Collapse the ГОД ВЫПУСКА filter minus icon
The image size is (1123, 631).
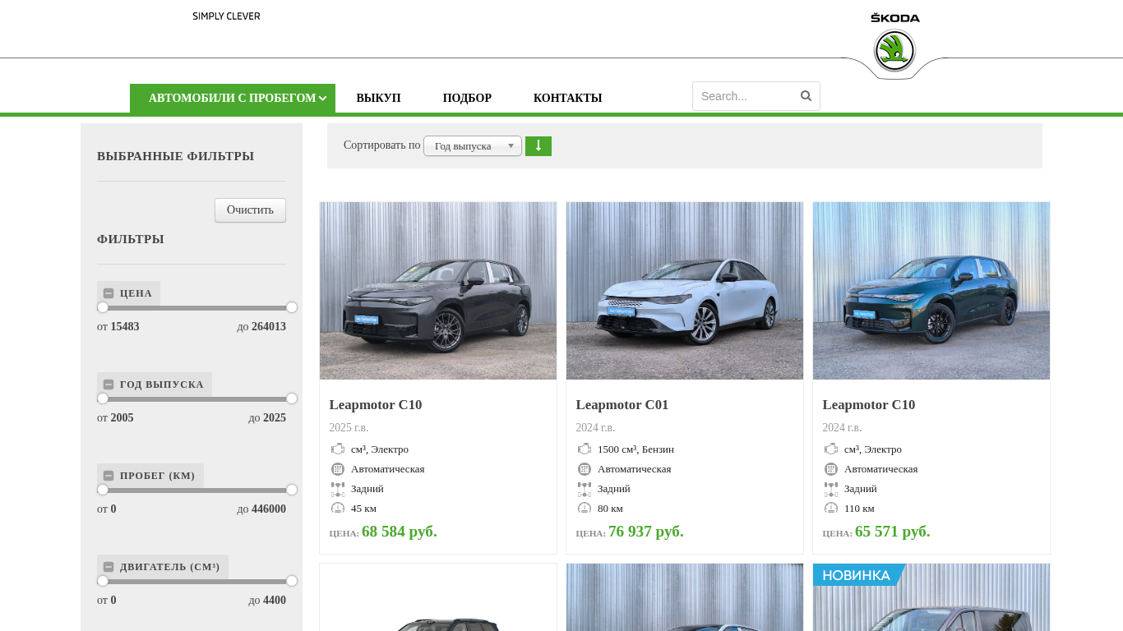point(109,385)
